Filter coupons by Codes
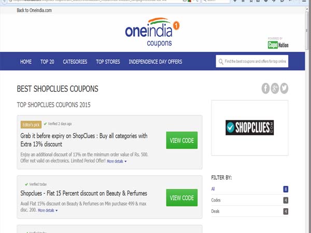This screenshot has width=311, height=233. [217, 200]
